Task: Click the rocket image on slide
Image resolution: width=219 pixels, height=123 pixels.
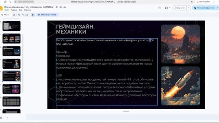Action: point(180,86)
